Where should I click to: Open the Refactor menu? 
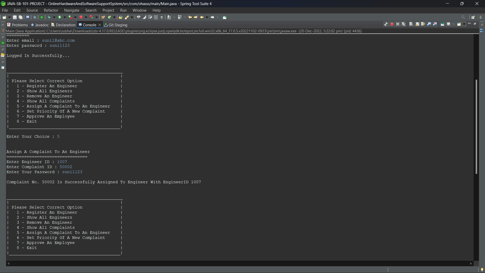(x=51, y=10)
